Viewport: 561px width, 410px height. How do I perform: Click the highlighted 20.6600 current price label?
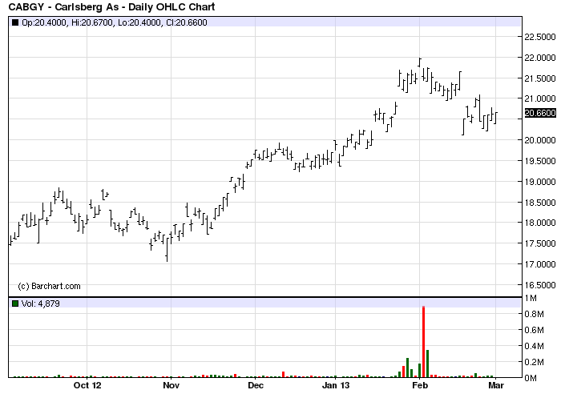coord(540,113)
